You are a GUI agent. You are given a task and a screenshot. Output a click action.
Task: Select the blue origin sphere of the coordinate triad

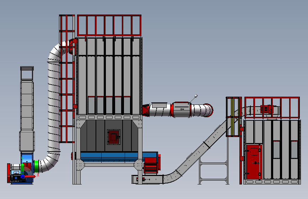[x=23, y=177]
